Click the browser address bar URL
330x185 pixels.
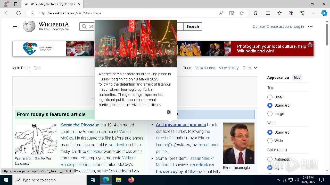point(70,13)
